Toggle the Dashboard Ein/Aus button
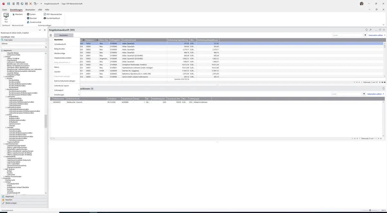Image resolution: width=387 pixels, height=213 pixels. click(x=6, y=18)
